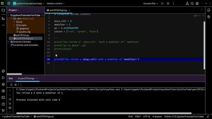Open the Version control dropdown
The image size is (212, 119).
pyautogui.click(x=56, y=4)
